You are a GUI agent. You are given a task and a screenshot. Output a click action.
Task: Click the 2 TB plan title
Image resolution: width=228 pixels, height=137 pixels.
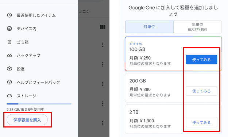tap(134, 112)
